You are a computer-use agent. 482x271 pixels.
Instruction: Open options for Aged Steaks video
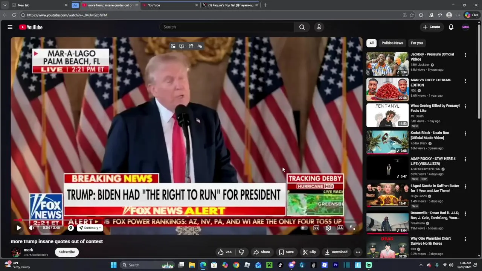coord(465,186)
